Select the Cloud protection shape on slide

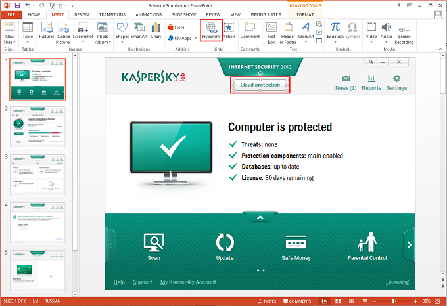tap(260, 85)
